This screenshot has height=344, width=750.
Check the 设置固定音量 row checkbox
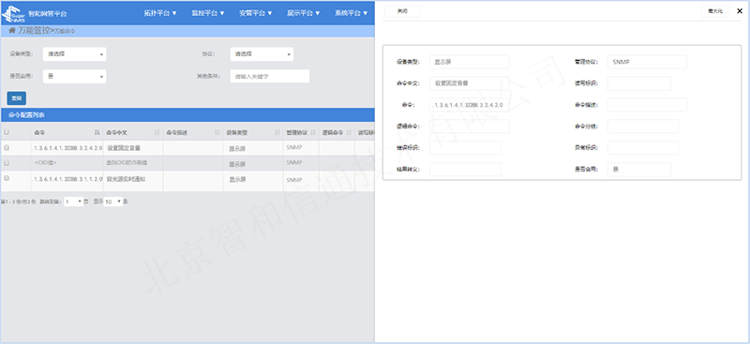pyautogui.click(x=7, y=148)
